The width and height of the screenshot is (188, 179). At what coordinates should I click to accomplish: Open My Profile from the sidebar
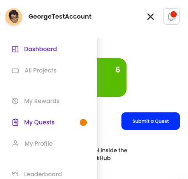[x=39, y=144]
